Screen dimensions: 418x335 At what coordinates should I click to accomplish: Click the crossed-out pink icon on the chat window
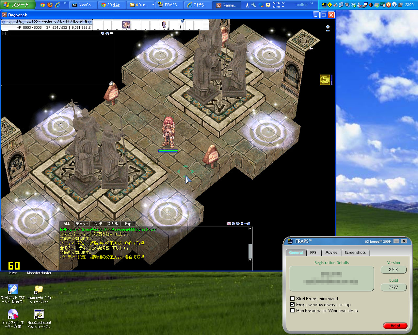click(x=229, y=224)
